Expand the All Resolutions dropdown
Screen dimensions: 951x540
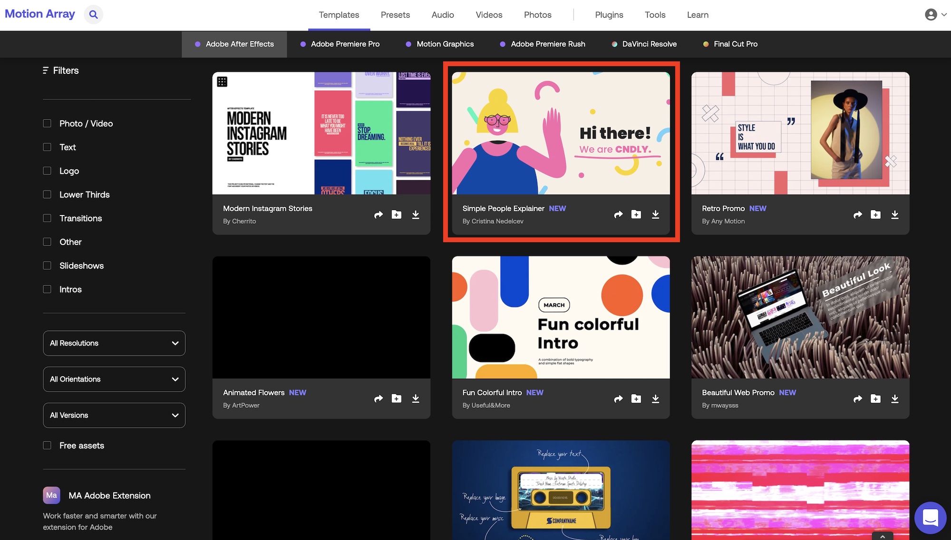[x=114, y=343]
